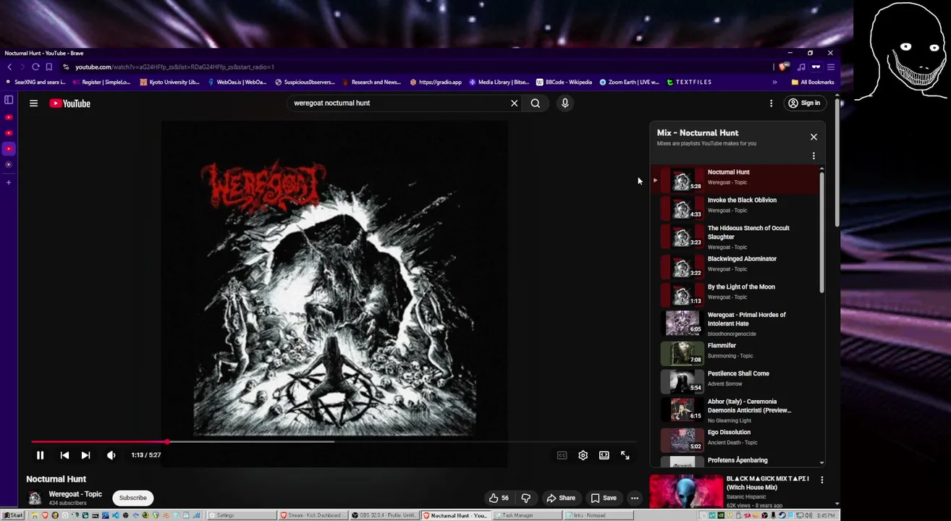
Task: Pause the video playback
Action: [40, 455]
